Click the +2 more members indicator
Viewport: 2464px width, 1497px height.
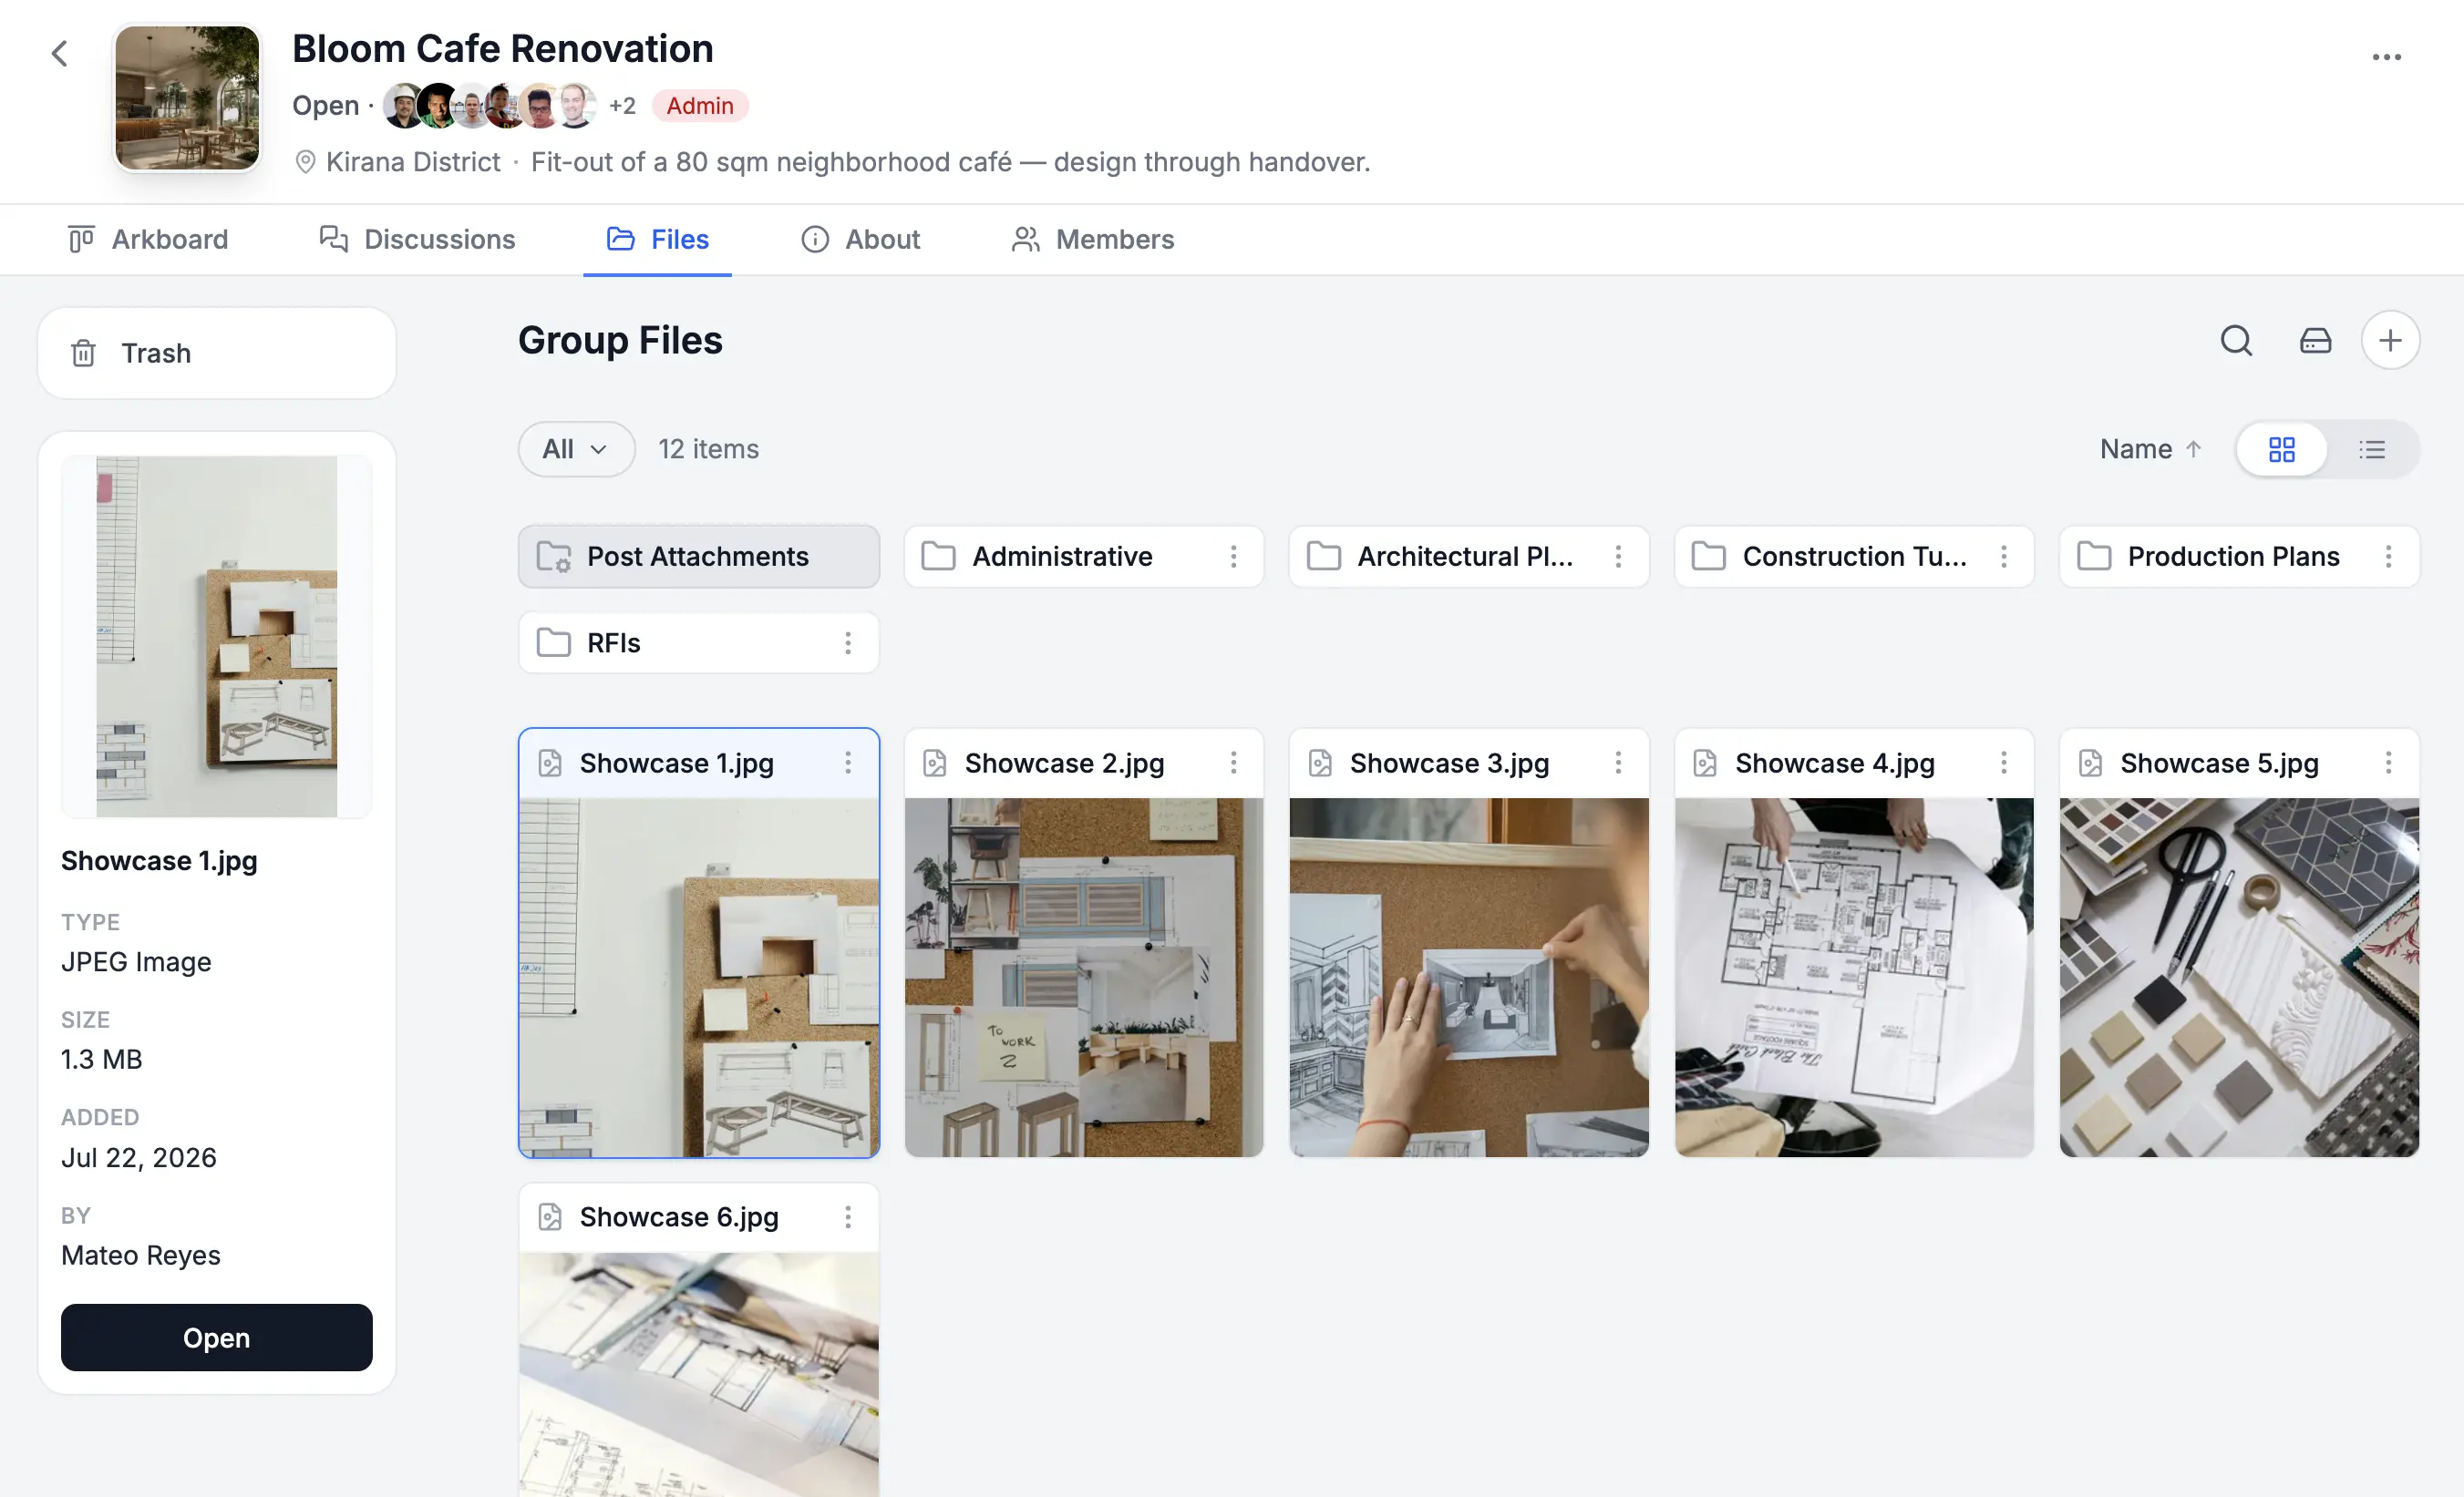tap(622, 106)
